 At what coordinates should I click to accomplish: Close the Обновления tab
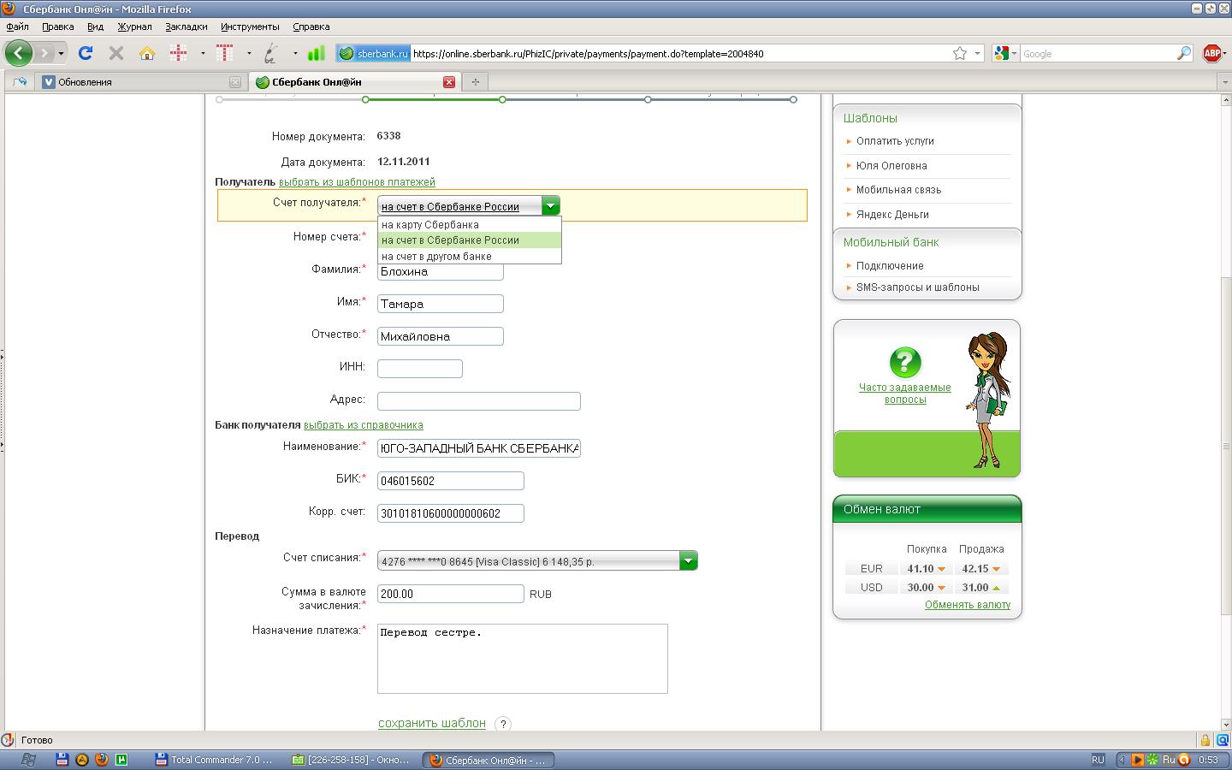tap(235, 82)
